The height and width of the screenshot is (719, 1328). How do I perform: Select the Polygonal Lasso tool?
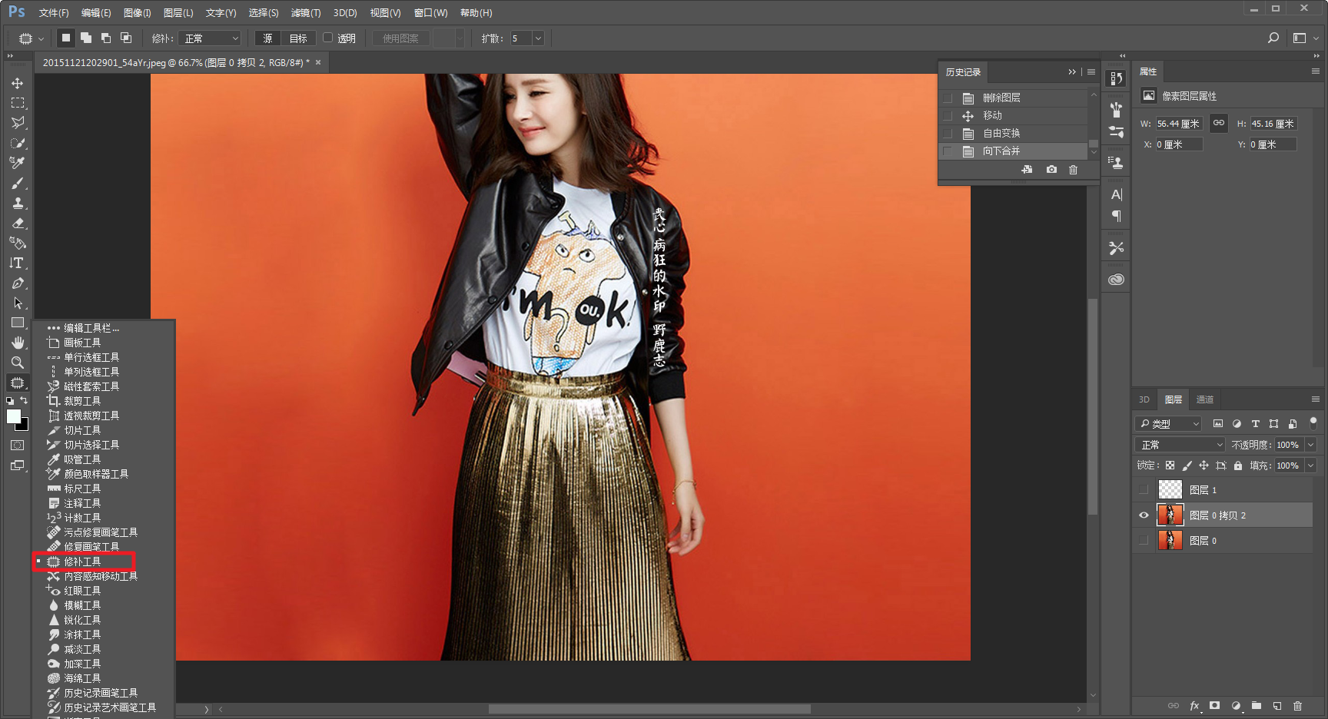(x=17, y=123)
